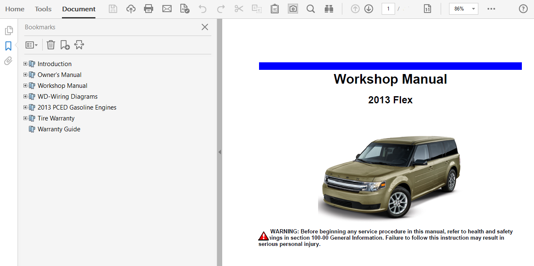Open the Warranty Guide bookmark

click(x=59, y=129)
